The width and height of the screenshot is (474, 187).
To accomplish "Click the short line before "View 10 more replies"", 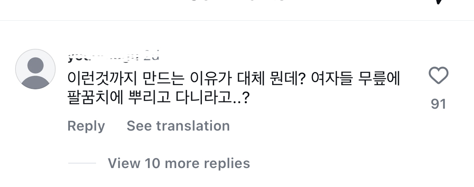I will pos(82,163).
